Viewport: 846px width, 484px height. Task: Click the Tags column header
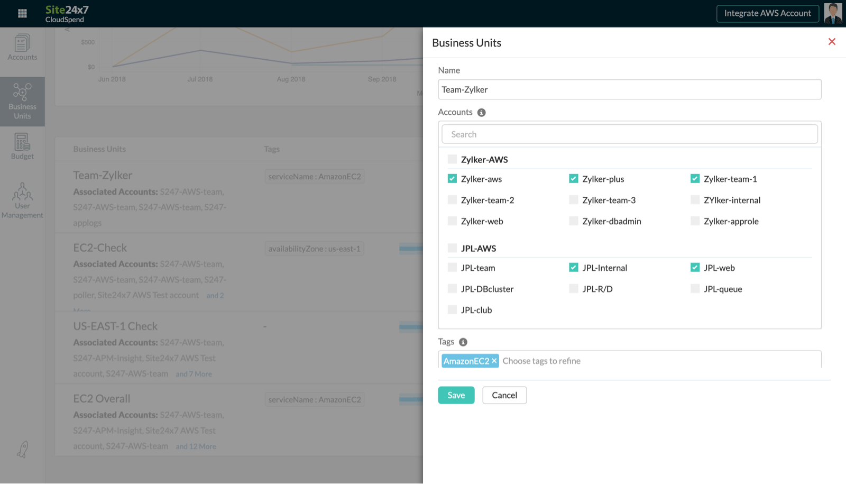(272, 149)
